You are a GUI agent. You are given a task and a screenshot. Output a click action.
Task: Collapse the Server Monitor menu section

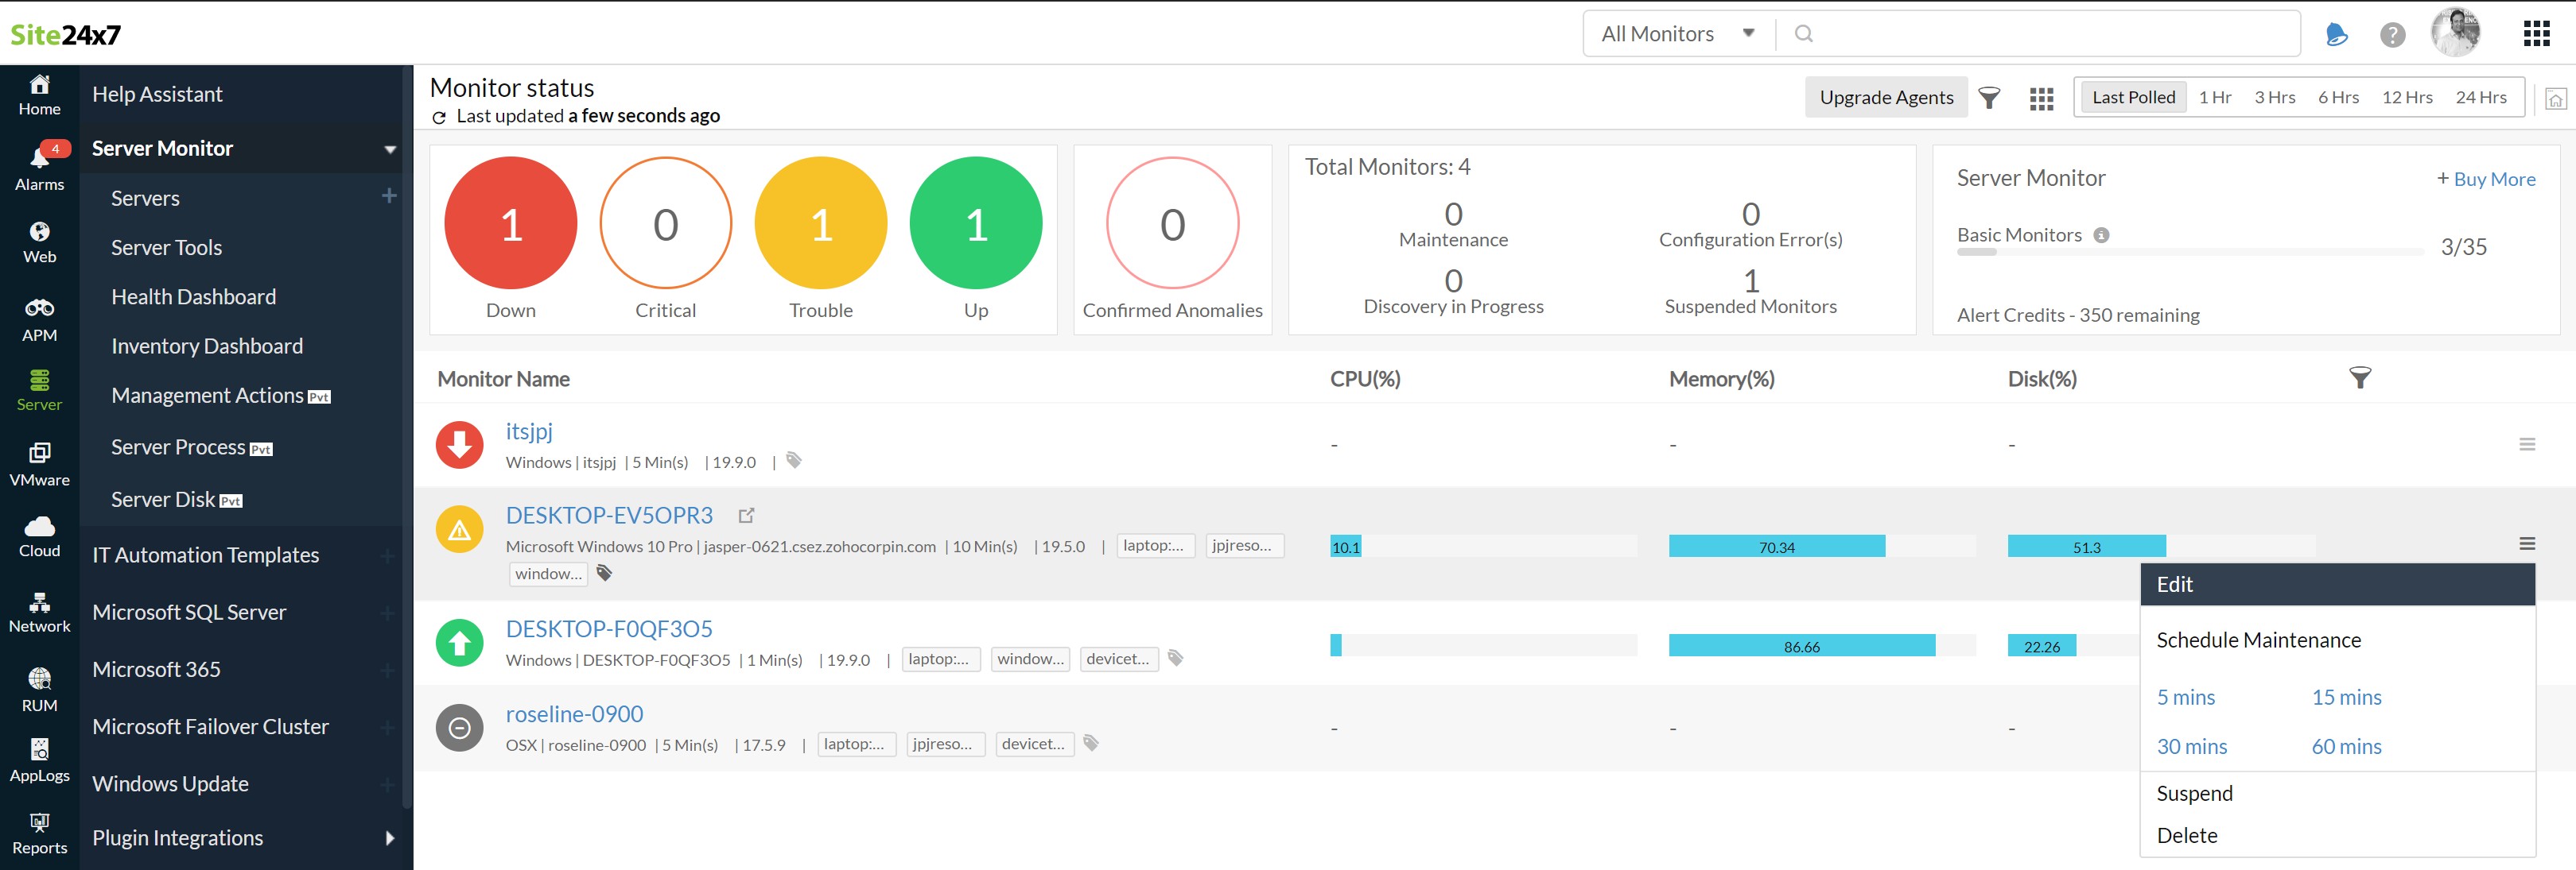pyautogui.click(x=390, y=150)
